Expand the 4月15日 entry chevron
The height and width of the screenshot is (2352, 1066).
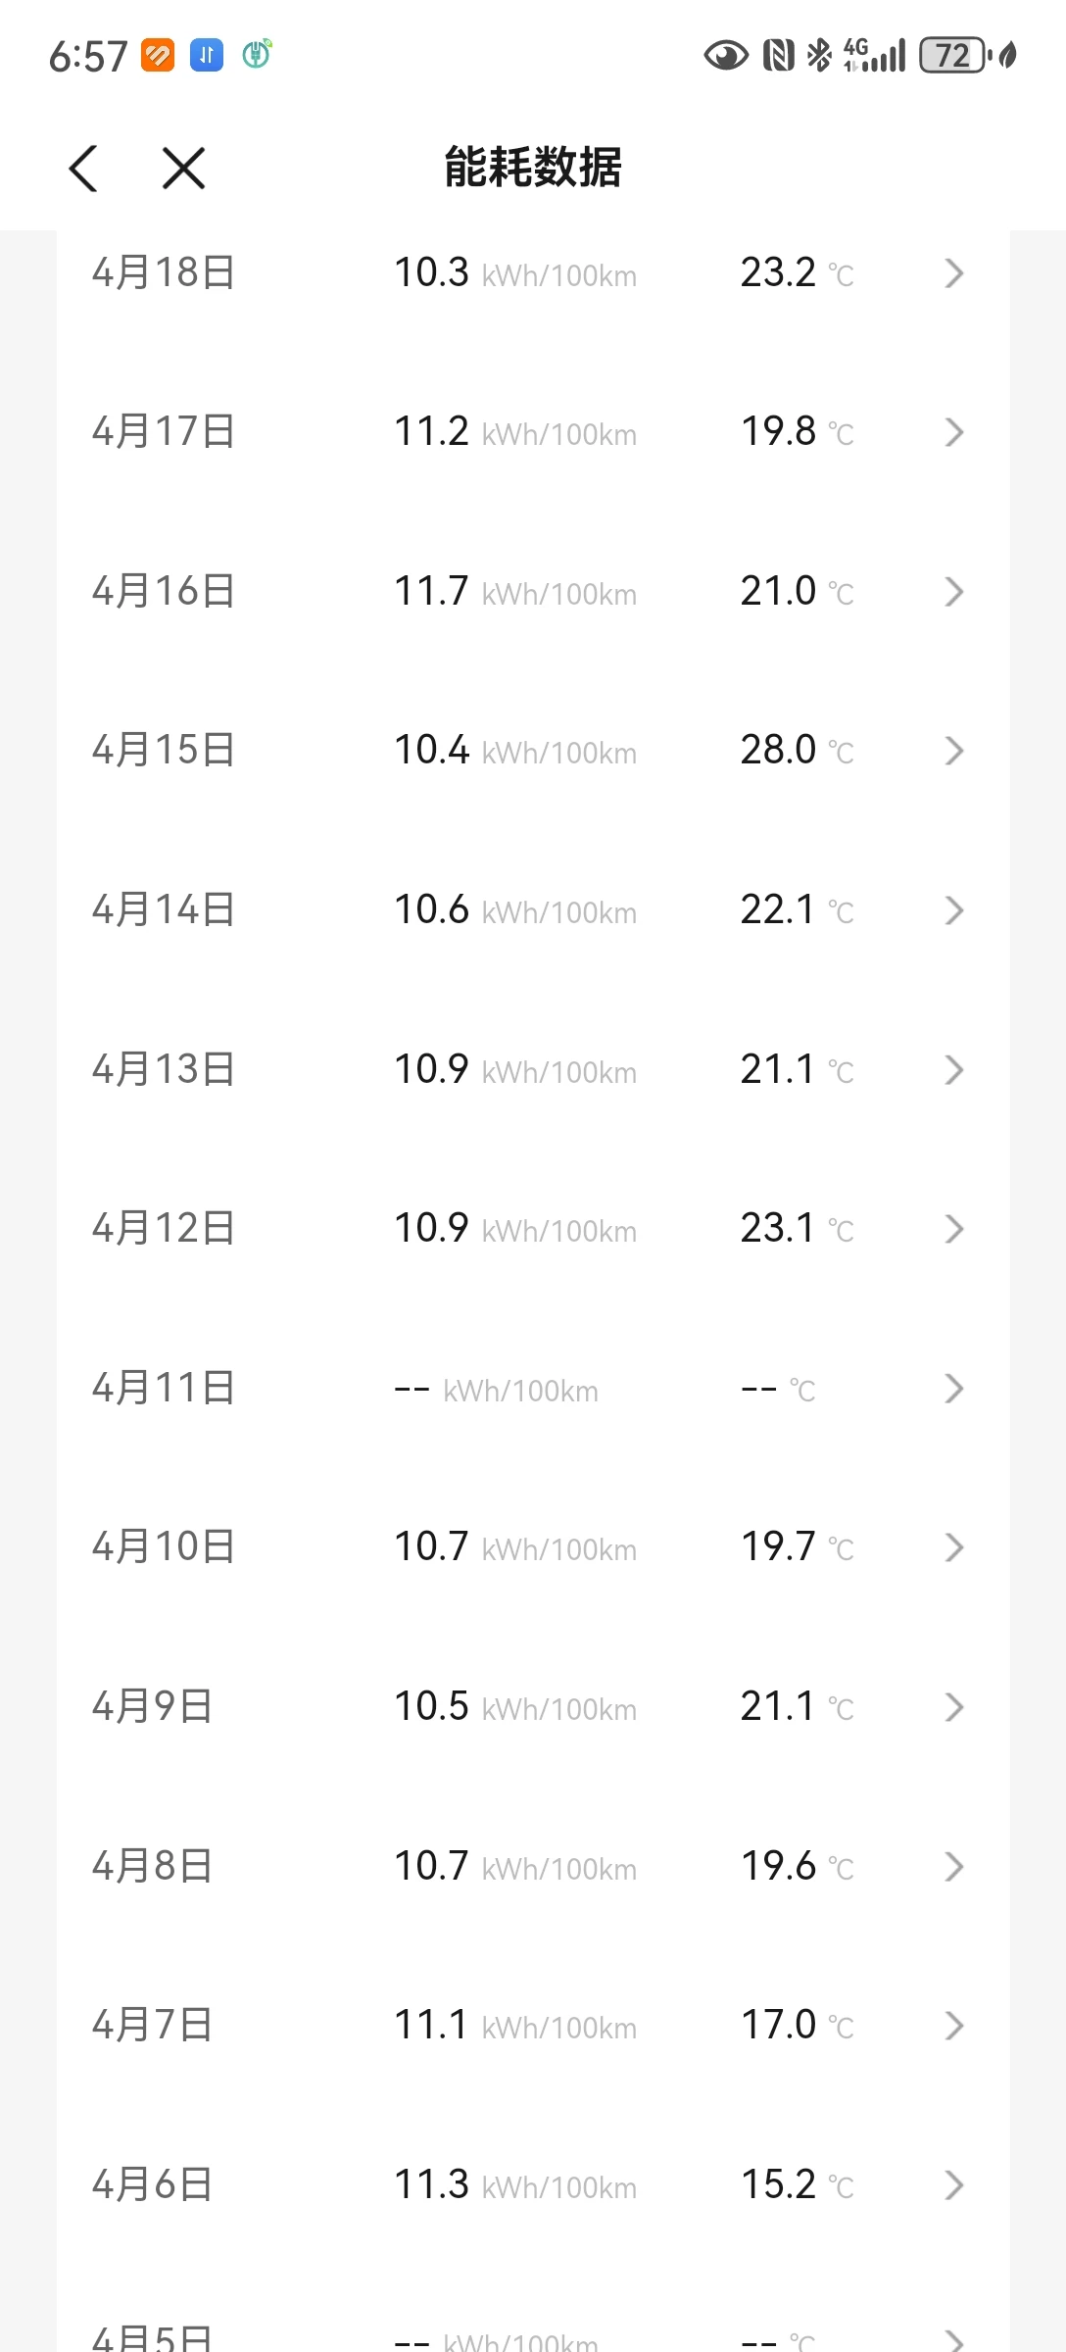pyautogui.click(x=953, y=751)
